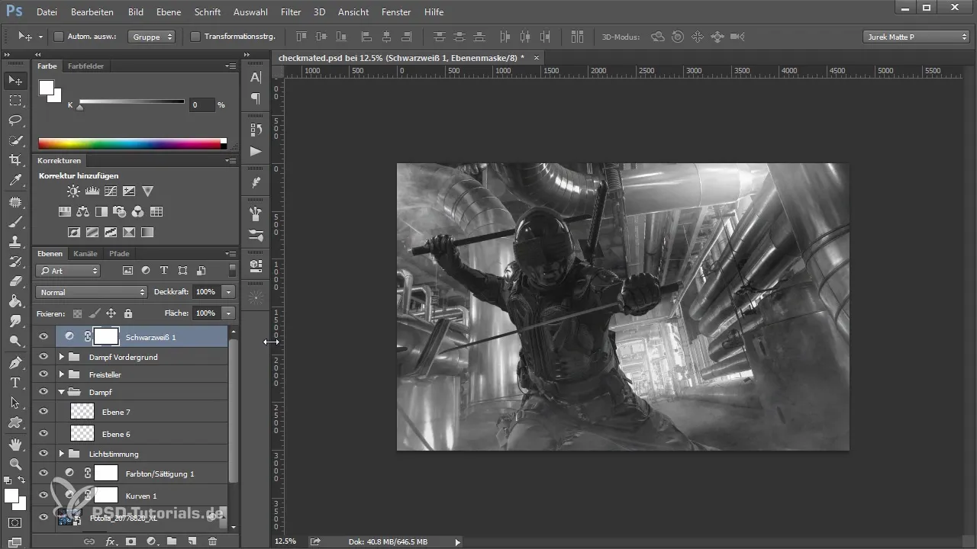Screen dimensions: 977x549
Task: Switch to the Farbfelder tab
Action: click(86, 66)
